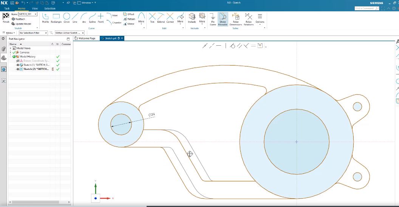Open the Part Navigator sidebar tab
The height and width of the screenshot is (207, 399).
click(3, 58)
